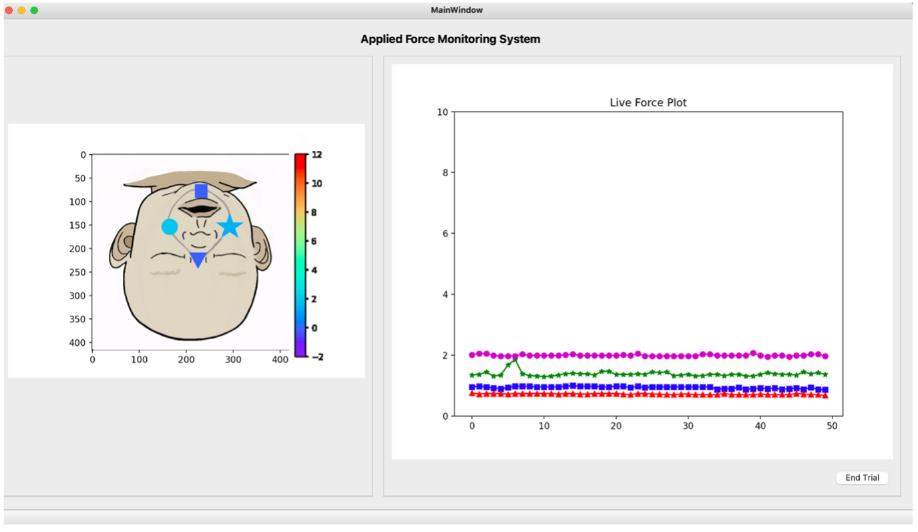Select the cyan circle sensor marker
Screen dimensions: 918x532
tap(170, 226)
